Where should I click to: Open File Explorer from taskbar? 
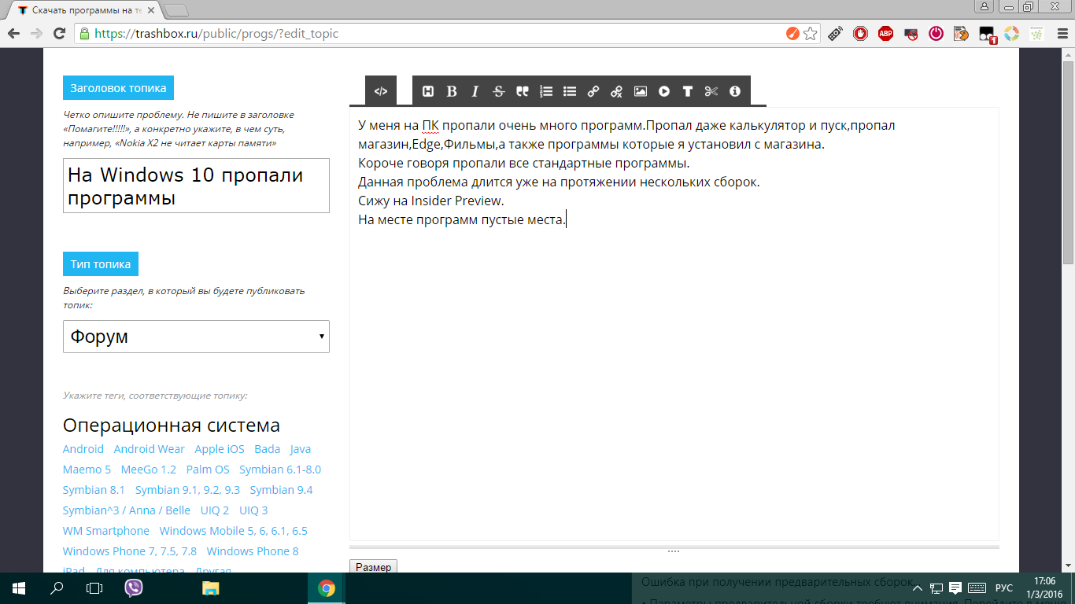click(x=210, y=588)
